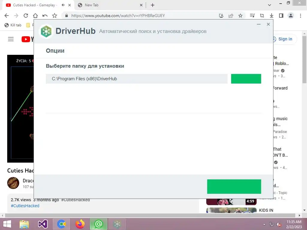Open the browser three-dot menu
Screen dimensions: 307x230
tap(300, 16)
